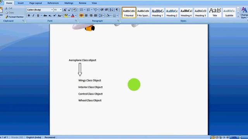The width and height of the screenshot is (248, 139).
Task: Sort text alphabetically
Action: pyautogui.click(x=112, y=10)
